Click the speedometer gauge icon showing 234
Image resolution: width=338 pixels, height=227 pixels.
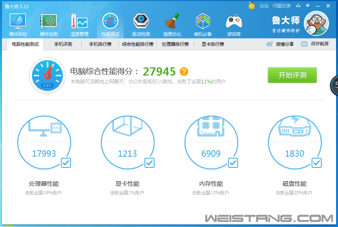coord(47,76)
